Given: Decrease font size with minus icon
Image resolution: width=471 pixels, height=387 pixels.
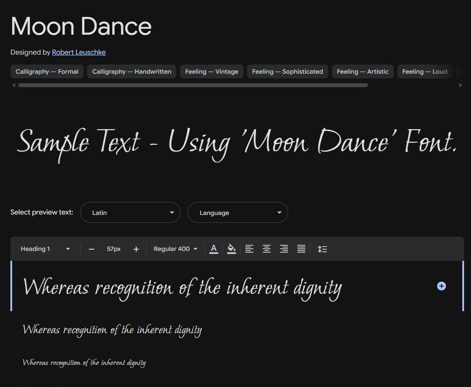Looking at the screenshot, I should [x=91, y=249].
